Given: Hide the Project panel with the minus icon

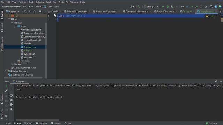Looking at the screenshot, I should click(x=45, y=11).
